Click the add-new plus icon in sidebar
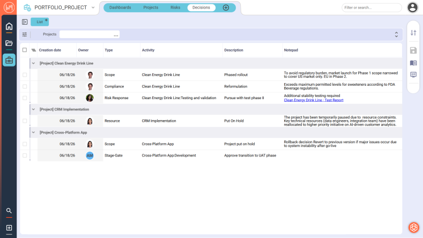This screenshot has height=238, width=423. pos(9,228)
